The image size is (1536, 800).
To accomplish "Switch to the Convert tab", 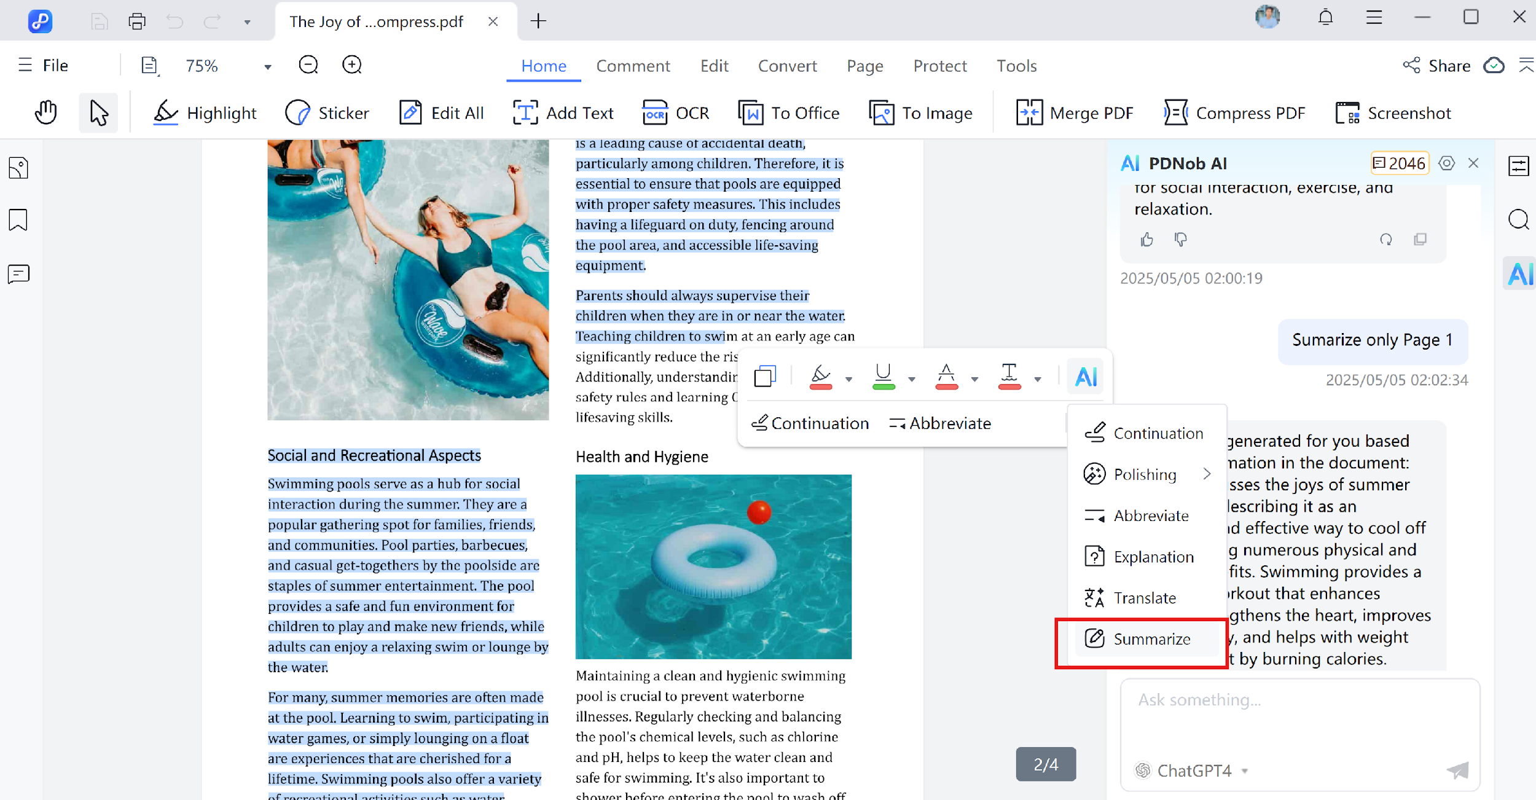I will pos(787,66).
